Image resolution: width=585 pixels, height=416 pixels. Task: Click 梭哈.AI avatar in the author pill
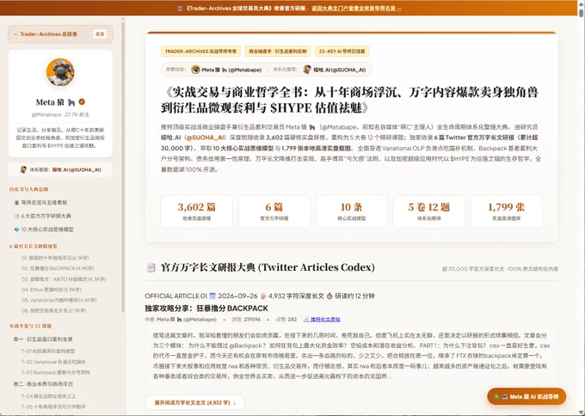click(307, 70)
